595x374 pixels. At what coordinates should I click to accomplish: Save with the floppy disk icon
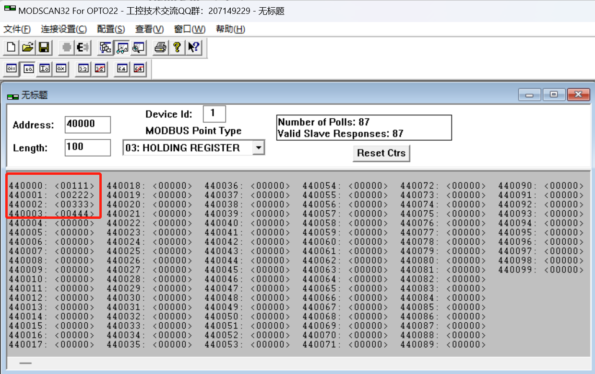[x=44, y=47]
